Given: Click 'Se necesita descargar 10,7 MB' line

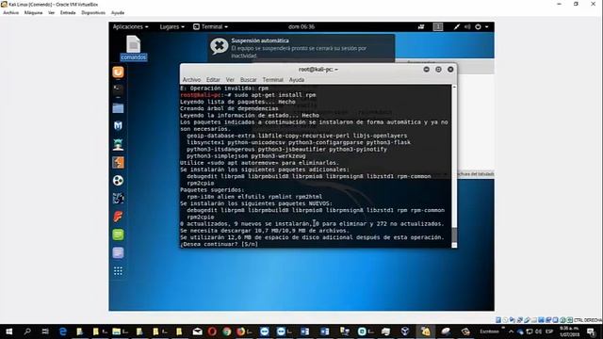Looking at the screenshot, I should 265,231.
